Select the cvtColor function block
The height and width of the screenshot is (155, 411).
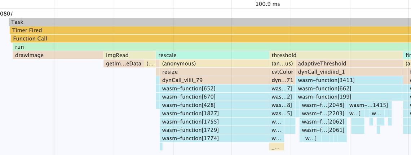tap(282, 72)
